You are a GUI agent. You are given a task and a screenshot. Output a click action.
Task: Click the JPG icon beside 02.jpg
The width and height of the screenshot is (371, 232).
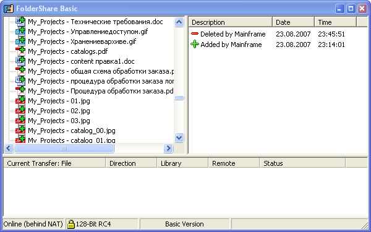[x=20, y=111]
